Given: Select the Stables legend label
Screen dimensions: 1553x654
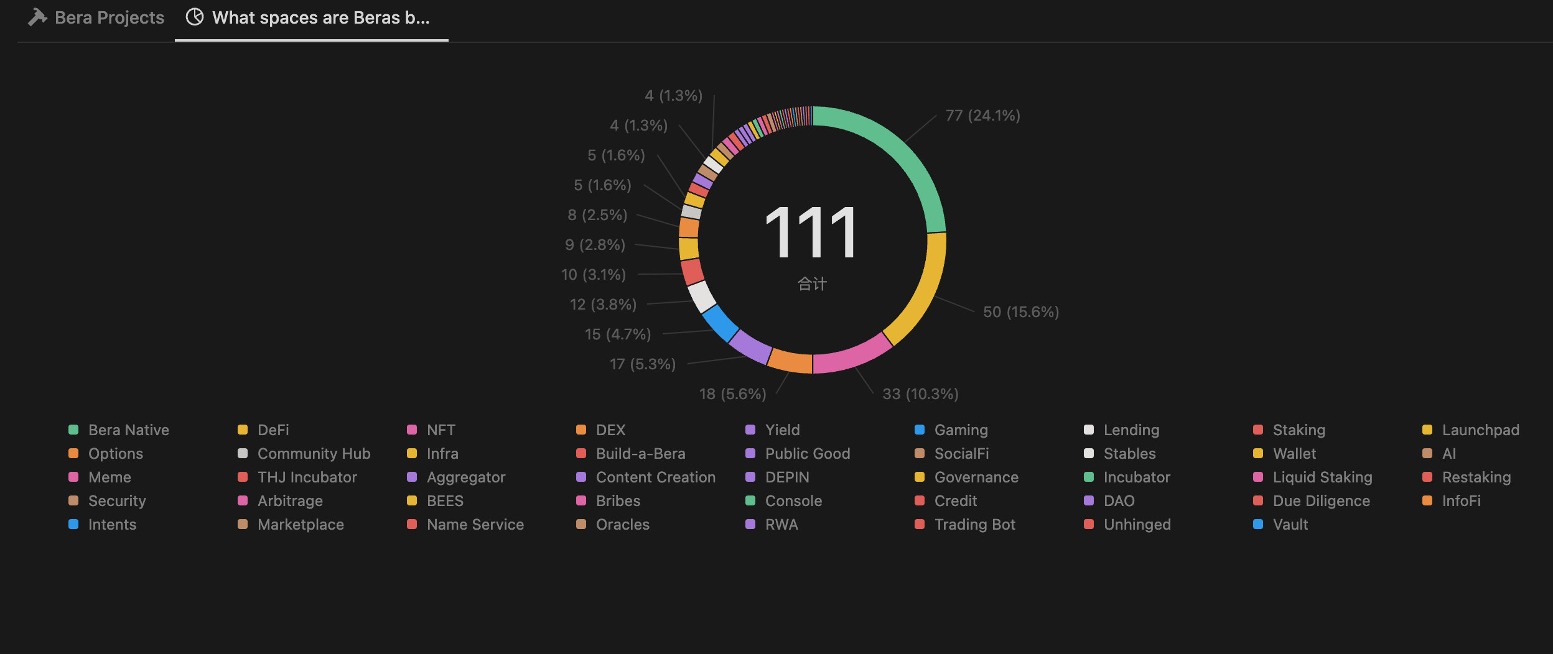Looking at the screenshot, I should tap(1130, 453).
